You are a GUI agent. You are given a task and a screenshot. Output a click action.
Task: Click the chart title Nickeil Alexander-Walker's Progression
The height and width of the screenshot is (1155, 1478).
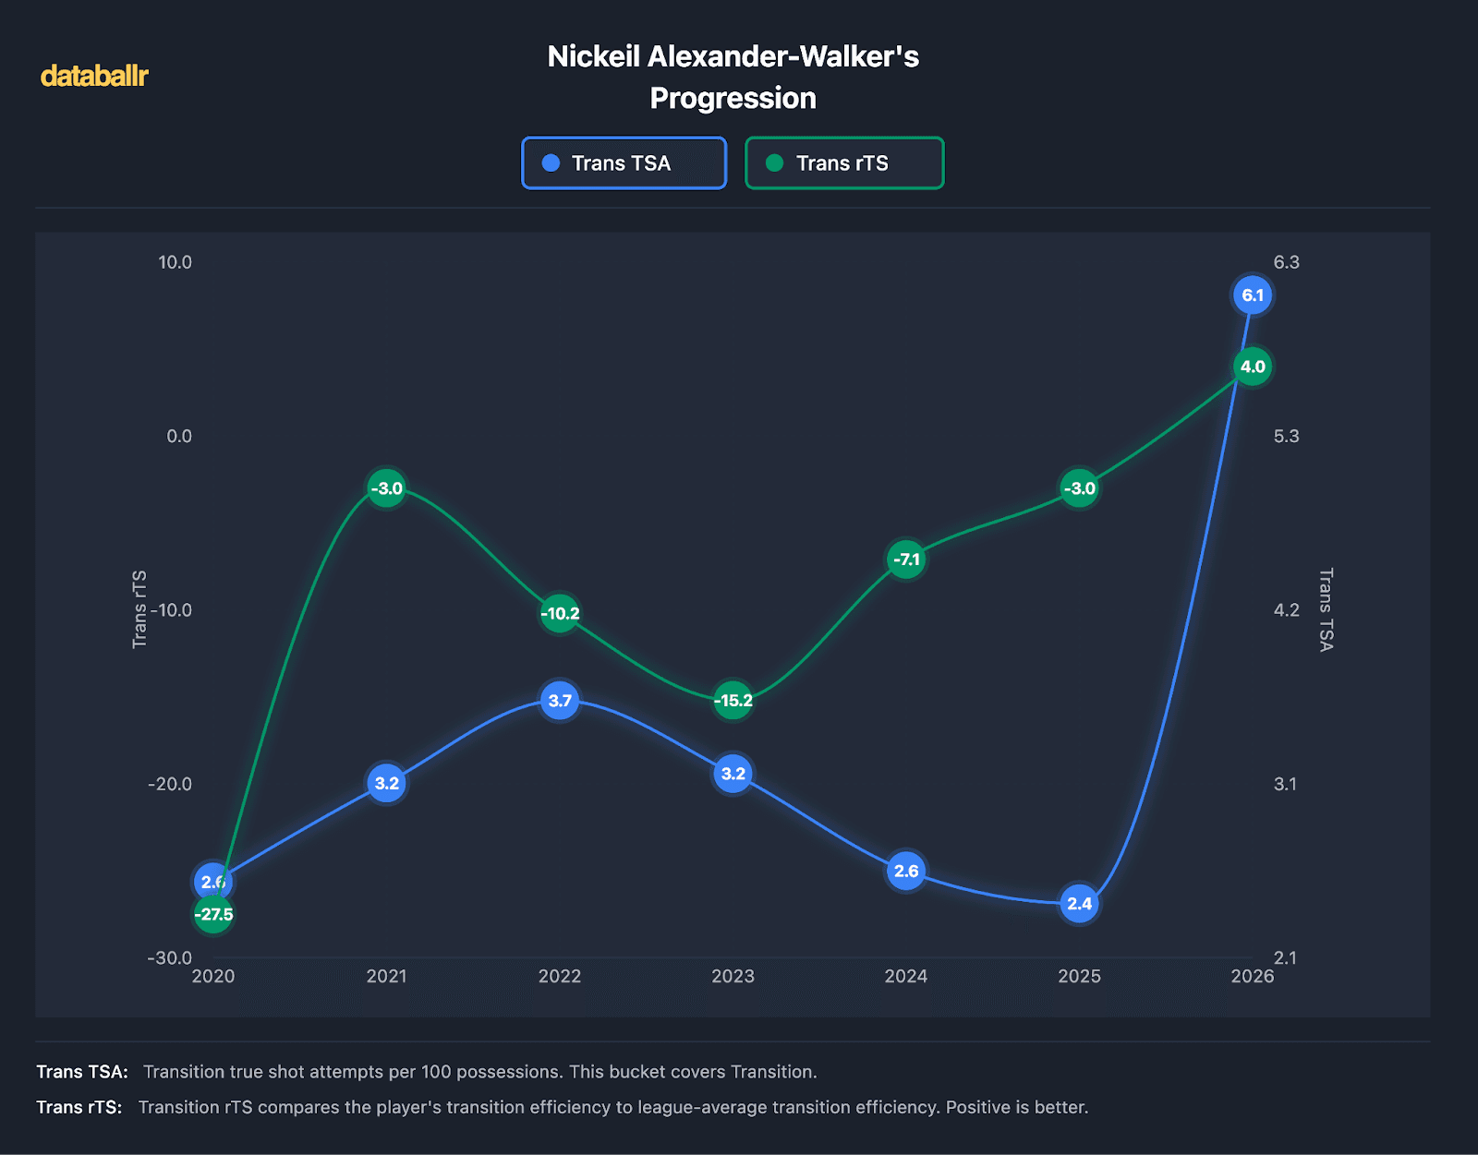point(733,78)
